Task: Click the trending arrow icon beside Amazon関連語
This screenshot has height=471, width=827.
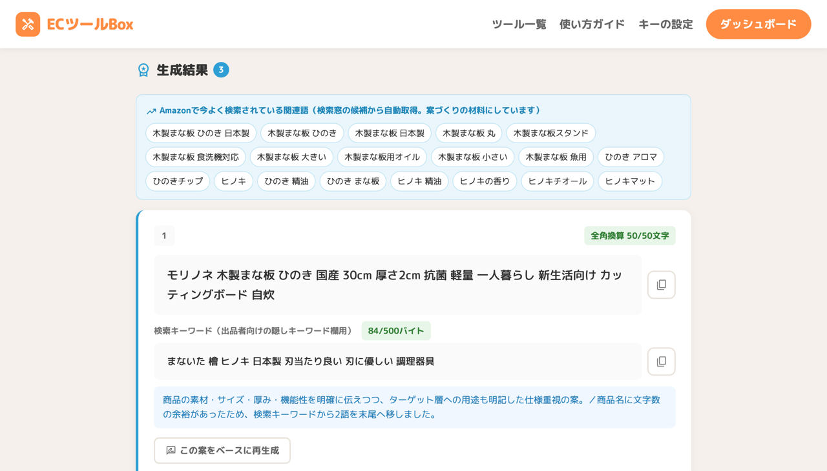Action: point(151,111)
